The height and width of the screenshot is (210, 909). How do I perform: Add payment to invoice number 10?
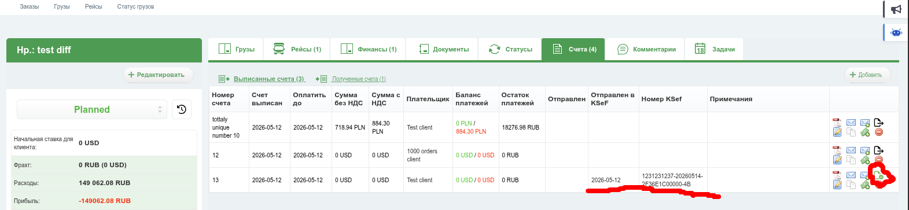click(864, 132)
